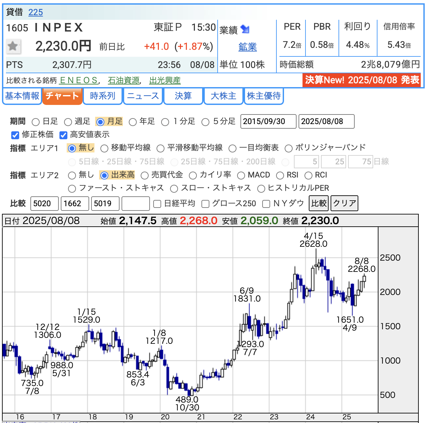Open the 株主優待 tab
This screenshot has width=428, height=423.
264,96
